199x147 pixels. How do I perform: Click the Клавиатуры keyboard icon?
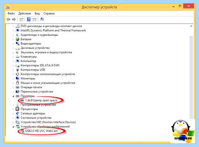click(x=17, y=57)
